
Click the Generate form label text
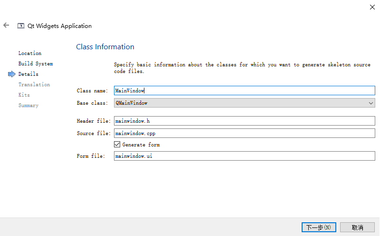141,145
